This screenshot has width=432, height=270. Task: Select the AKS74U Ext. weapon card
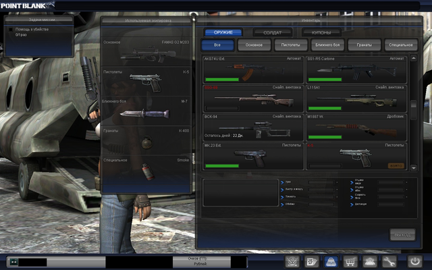click(253, 69)
